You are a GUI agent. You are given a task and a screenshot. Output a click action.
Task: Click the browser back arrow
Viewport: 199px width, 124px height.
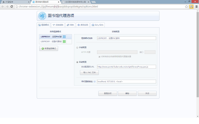(x=3, y=7)
